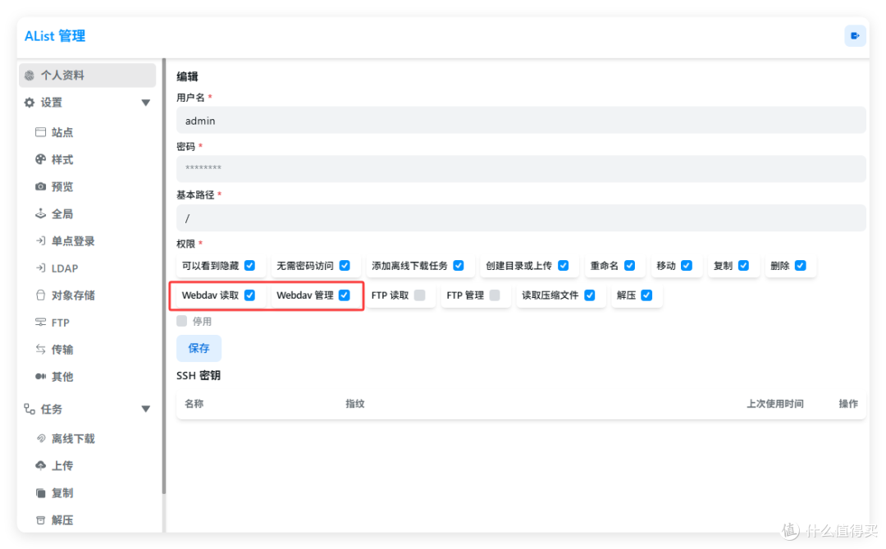Toggle the 复制 permission checkbox
886x549 pixels.
click(x=743, y=265)
